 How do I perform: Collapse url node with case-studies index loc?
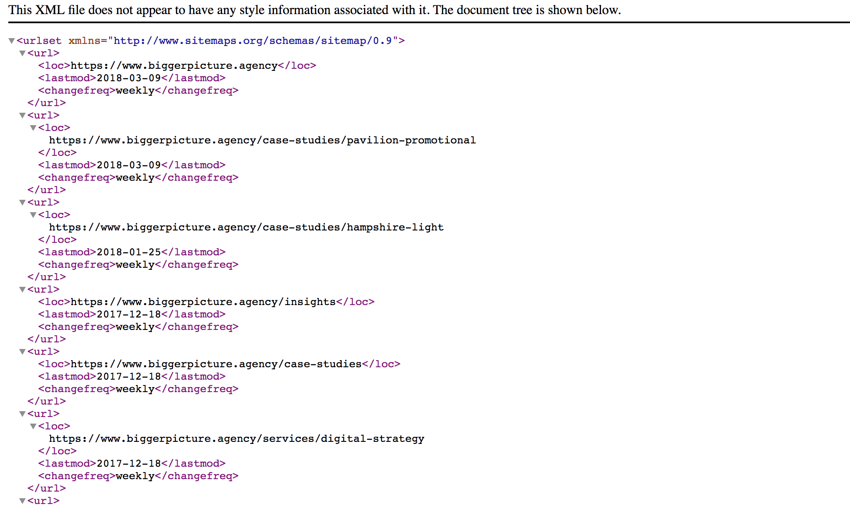click(22, 351)
